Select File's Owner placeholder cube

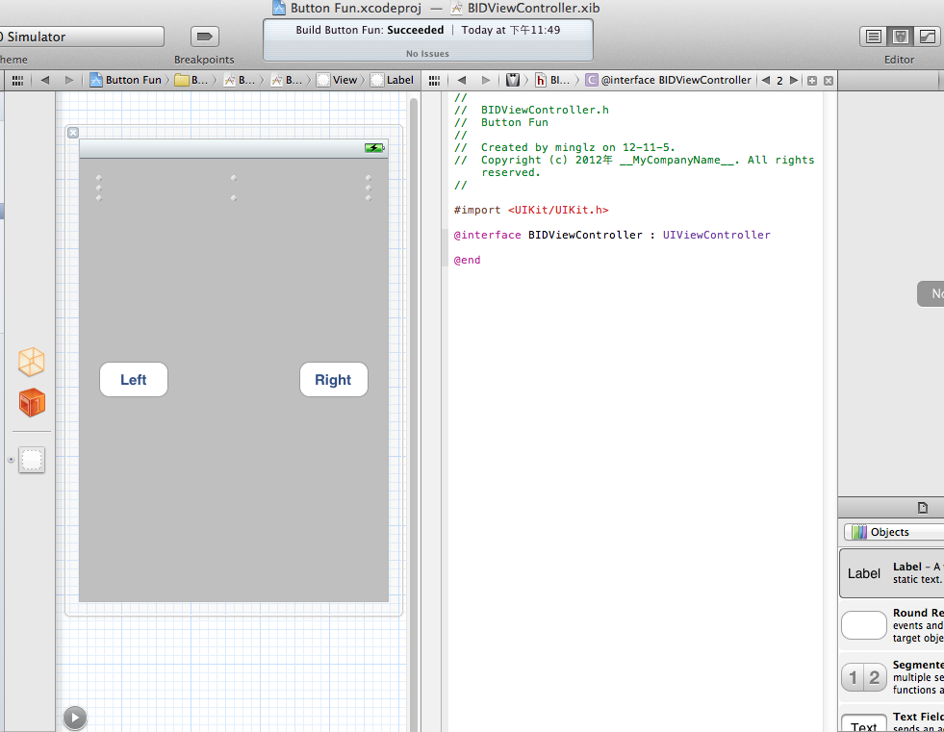tap(32, 362)
